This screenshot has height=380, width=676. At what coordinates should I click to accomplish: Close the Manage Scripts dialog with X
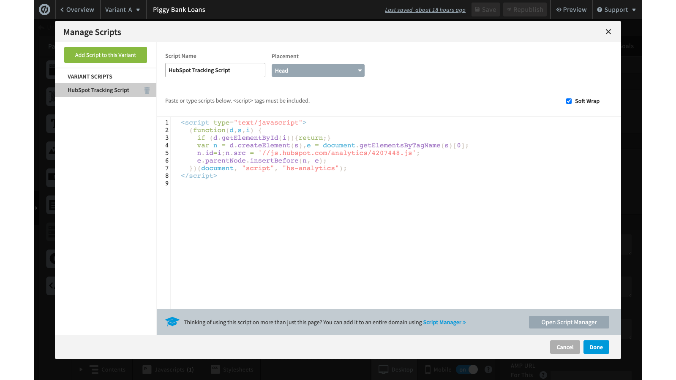608,32
